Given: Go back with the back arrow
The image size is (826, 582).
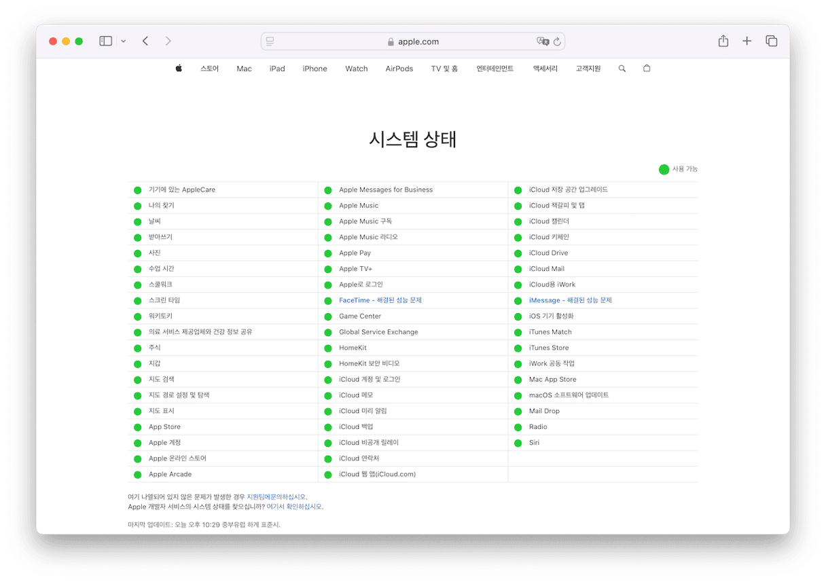Looking at the screenshot, I should 145,41.
